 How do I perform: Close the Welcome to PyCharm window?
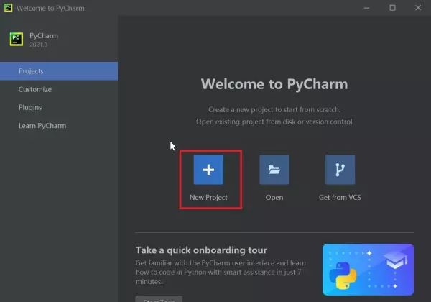tap(418, 8)
